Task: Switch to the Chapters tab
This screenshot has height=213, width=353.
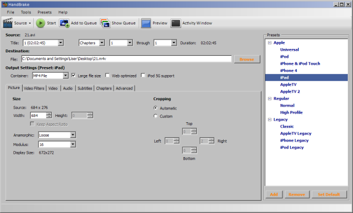Action: [104, 88]
